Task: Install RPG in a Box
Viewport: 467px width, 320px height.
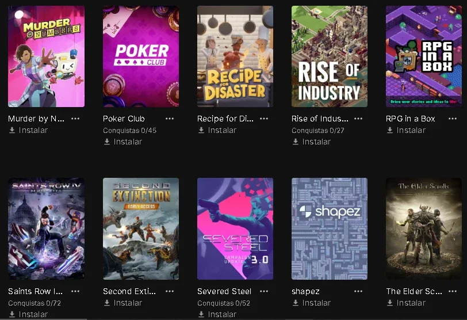Action: tap(406, 130)
